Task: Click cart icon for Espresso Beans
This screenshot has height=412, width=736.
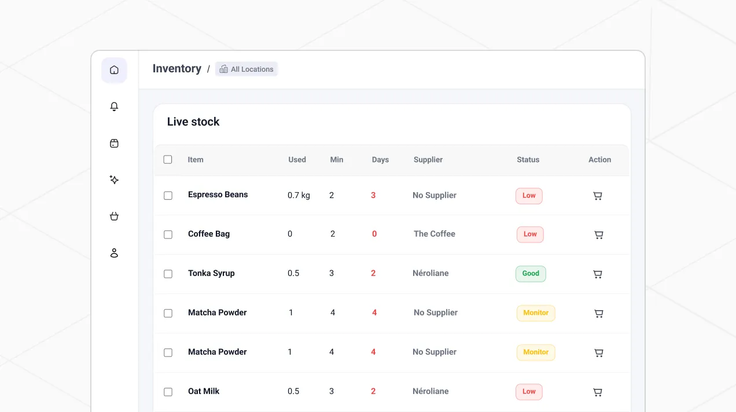Action: click(x=598, y=196)
